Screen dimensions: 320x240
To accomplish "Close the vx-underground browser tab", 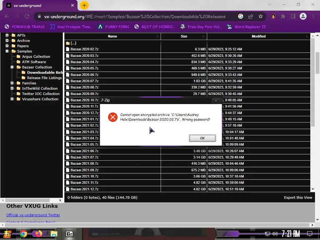I will (72, 6).
